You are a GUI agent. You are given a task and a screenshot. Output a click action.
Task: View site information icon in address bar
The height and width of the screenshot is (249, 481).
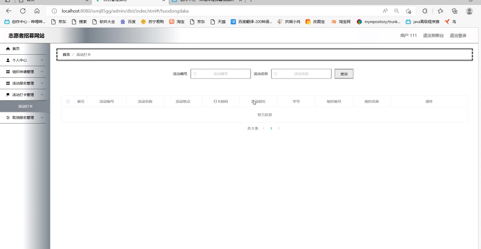tap(54, 11)
